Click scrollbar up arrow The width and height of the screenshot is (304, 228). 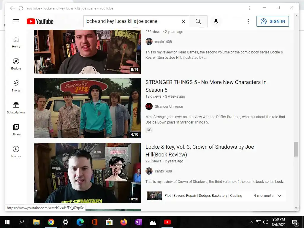(x=296, y=16)
